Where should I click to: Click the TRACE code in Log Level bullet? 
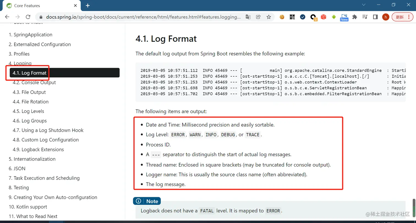tap(253, 135)
